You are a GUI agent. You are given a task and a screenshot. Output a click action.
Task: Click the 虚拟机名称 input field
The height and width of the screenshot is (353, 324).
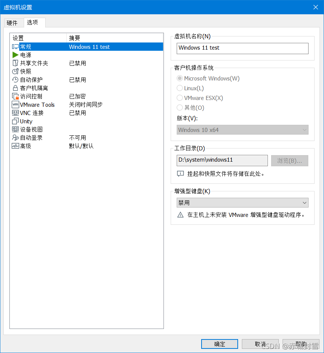pyautogui.click(x=243, y=48)
